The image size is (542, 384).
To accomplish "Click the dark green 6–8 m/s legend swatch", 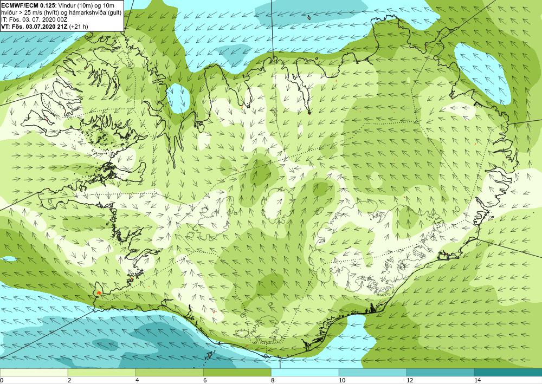I will tap(237, 372).
